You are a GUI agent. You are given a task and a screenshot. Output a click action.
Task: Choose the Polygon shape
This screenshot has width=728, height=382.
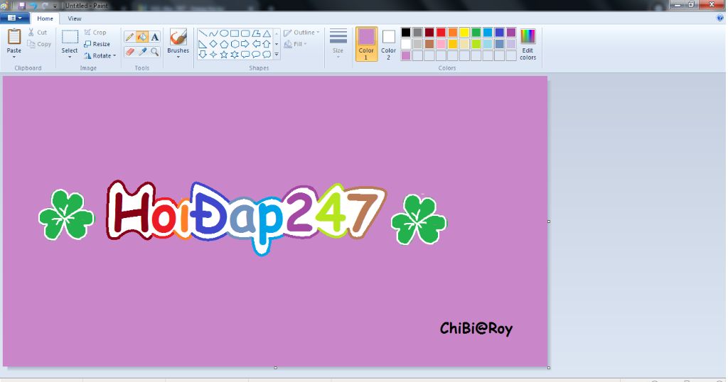click(256, 33)
